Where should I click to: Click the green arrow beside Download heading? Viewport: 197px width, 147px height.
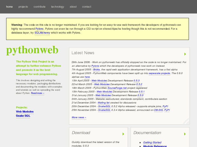pos(123,134)
